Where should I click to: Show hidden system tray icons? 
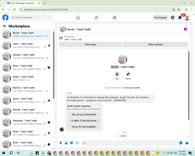[x=164, y=153]
